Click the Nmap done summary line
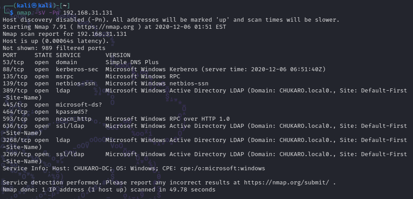Screen dimensions: 413x199 (109, 190)
